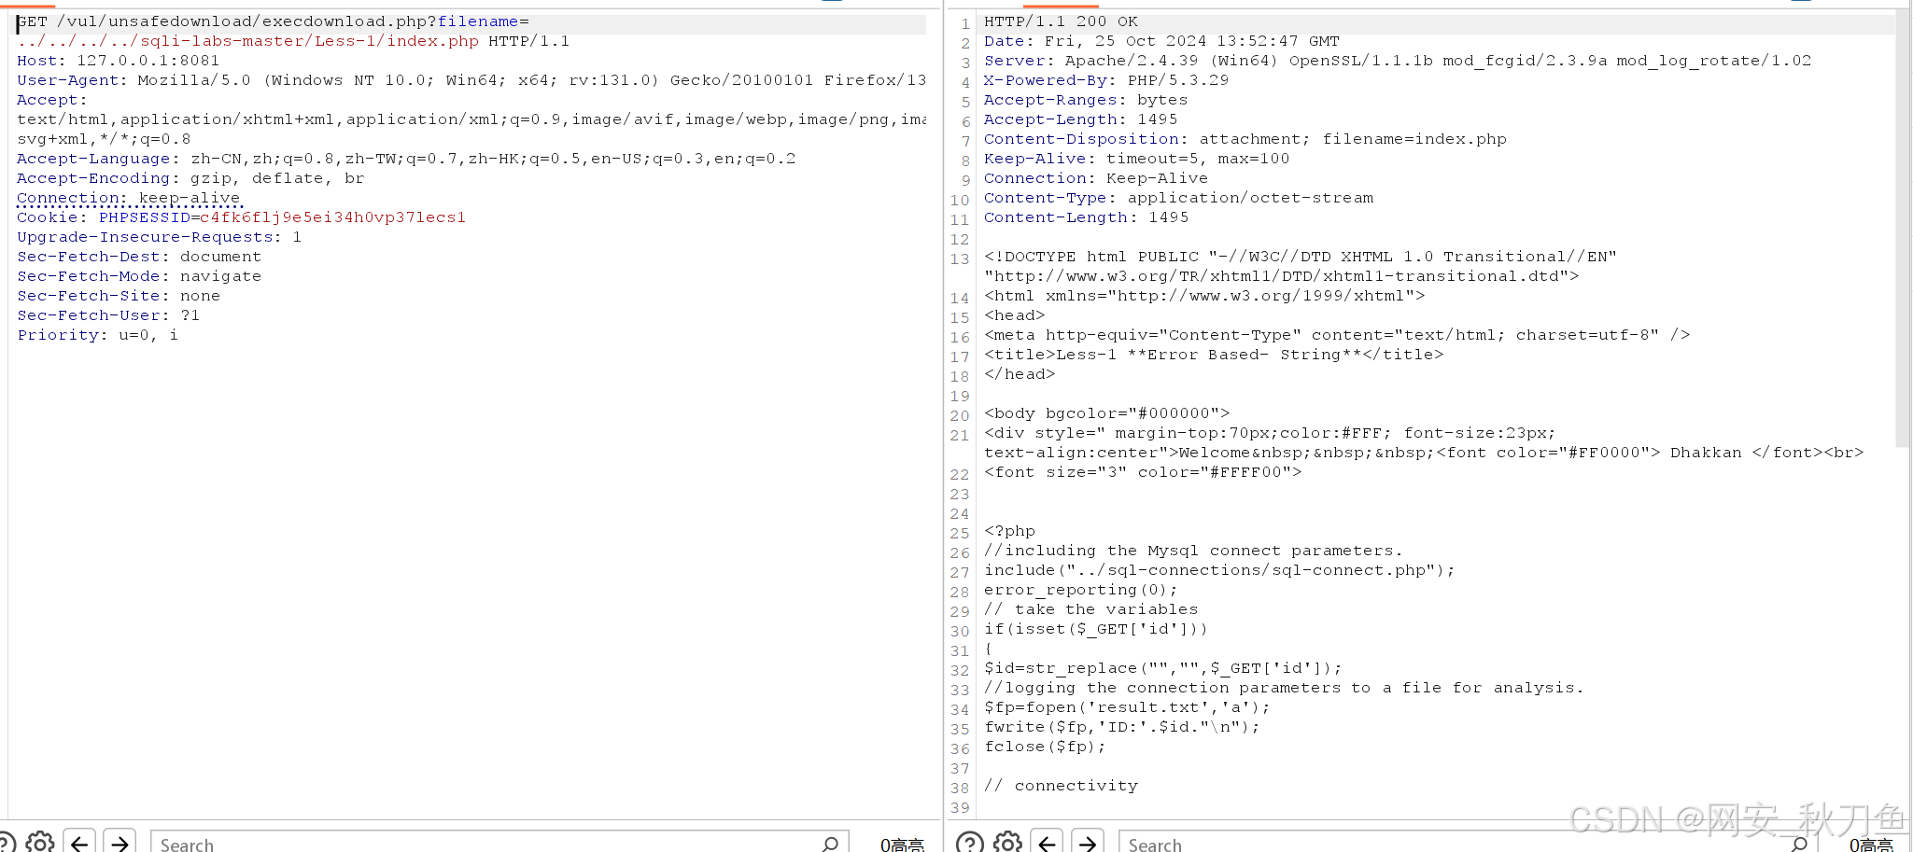The height and width of the screenshot is (852, 1913).
Task: Click the PHPSESSID cookie value
Action: click(x=332, y=217)
